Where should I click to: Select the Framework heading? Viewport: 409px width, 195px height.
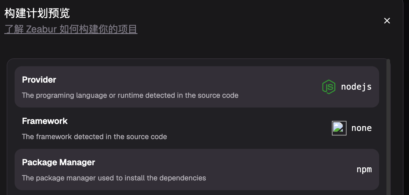[x=45, y=121]
